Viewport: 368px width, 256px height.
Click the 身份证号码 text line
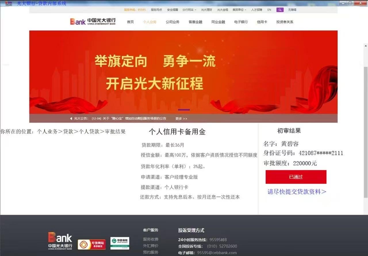click(303, 153)
